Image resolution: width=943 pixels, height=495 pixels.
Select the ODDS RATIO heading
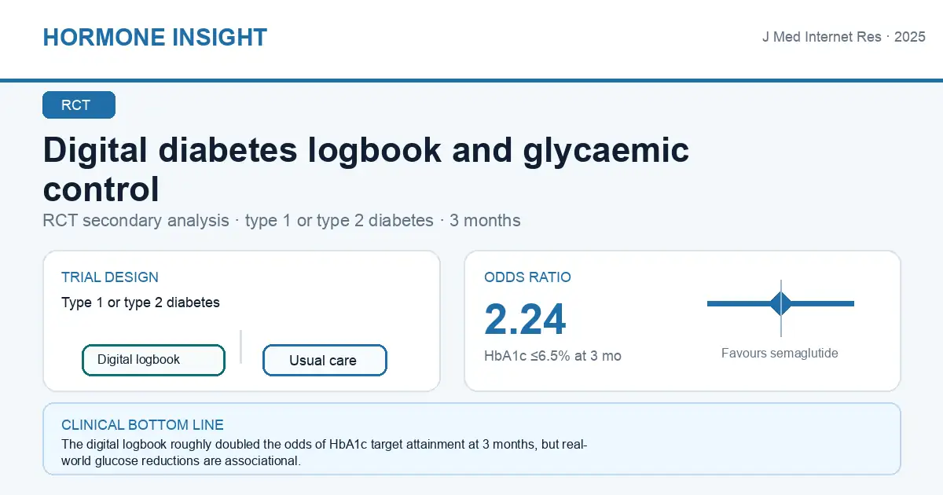(527, 277)
